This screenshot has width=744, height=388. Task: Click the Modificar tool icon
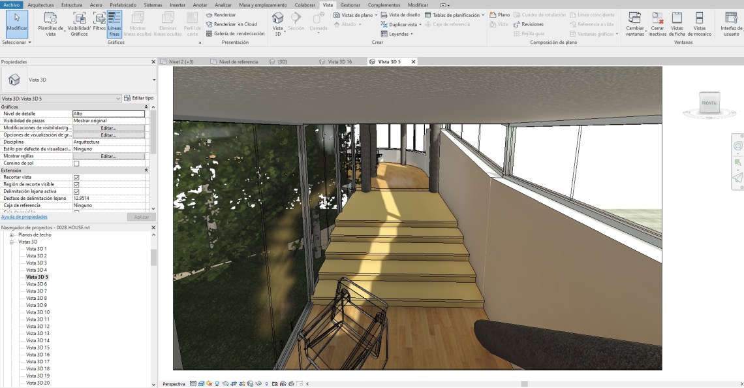(x=17, y=20)
